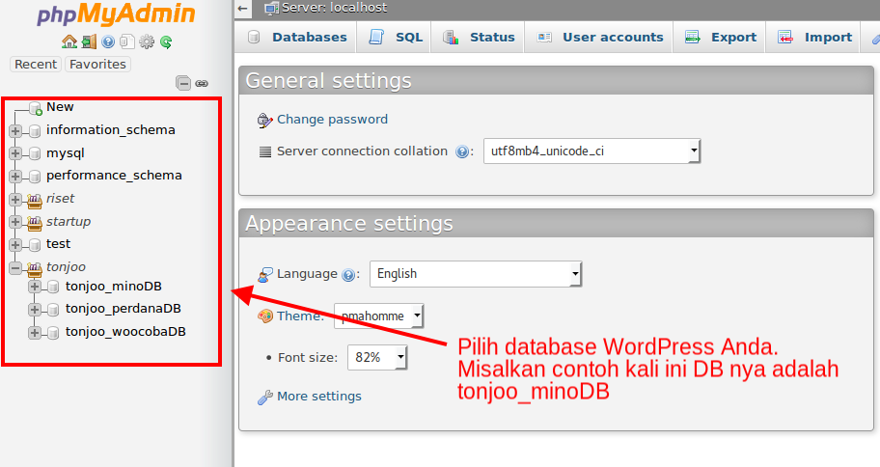Click the startup database group icon
880x467 pixels.
pyautogui.click(x=35, y=223)
